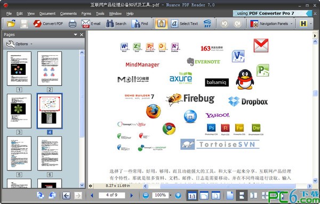Click the binoculars Search icon
This screenshot has width=320, height=204.
tap(110, 23)
